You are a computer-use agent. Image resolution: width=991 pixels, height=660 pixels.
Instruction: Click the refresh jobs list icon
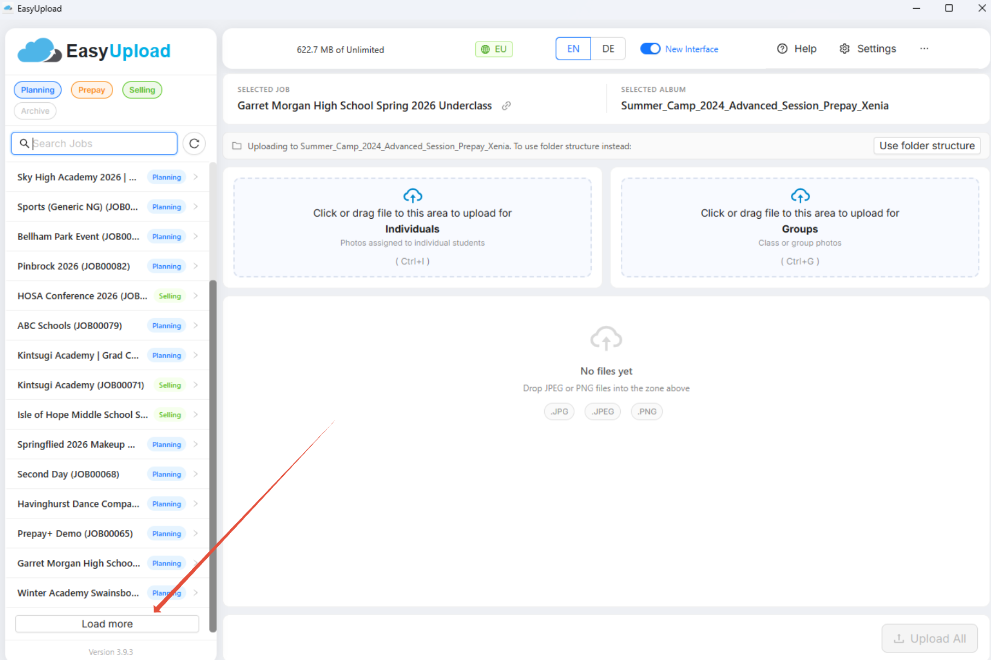point(194,143)
